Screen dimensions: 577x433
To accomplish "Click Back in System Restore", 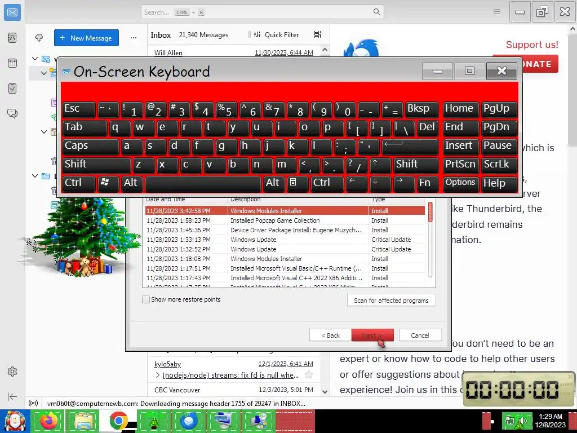I will coord(330,335).
